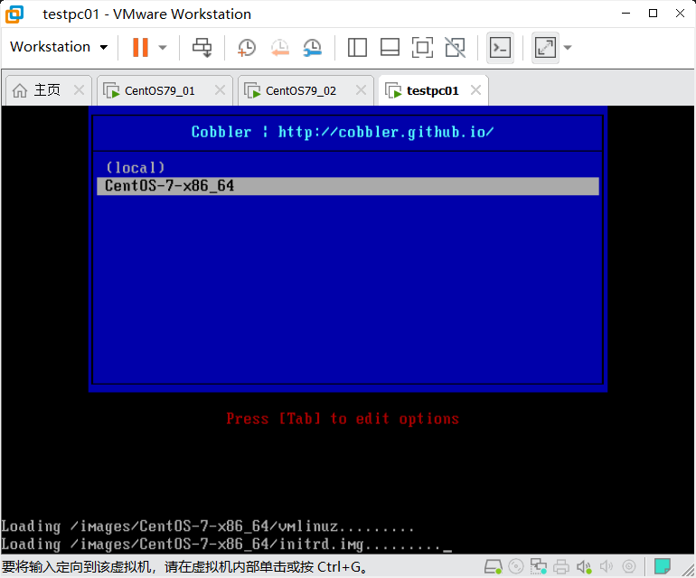Screen dimensions: 696x578
Task: Close the VMware Workstation window
Action: click(680, 14)
